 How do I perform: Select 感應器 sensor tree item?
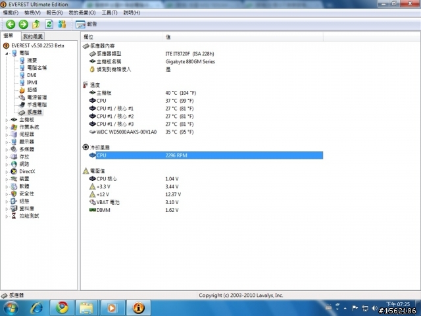[x=35, y=112]
